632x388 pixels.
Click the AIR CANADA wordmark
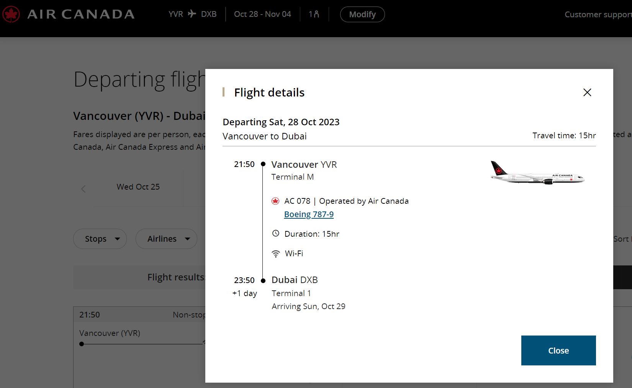[x=81, y=15]
